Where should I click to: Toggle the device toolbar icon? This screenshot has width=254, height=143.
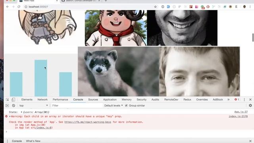tap(13, 100)
